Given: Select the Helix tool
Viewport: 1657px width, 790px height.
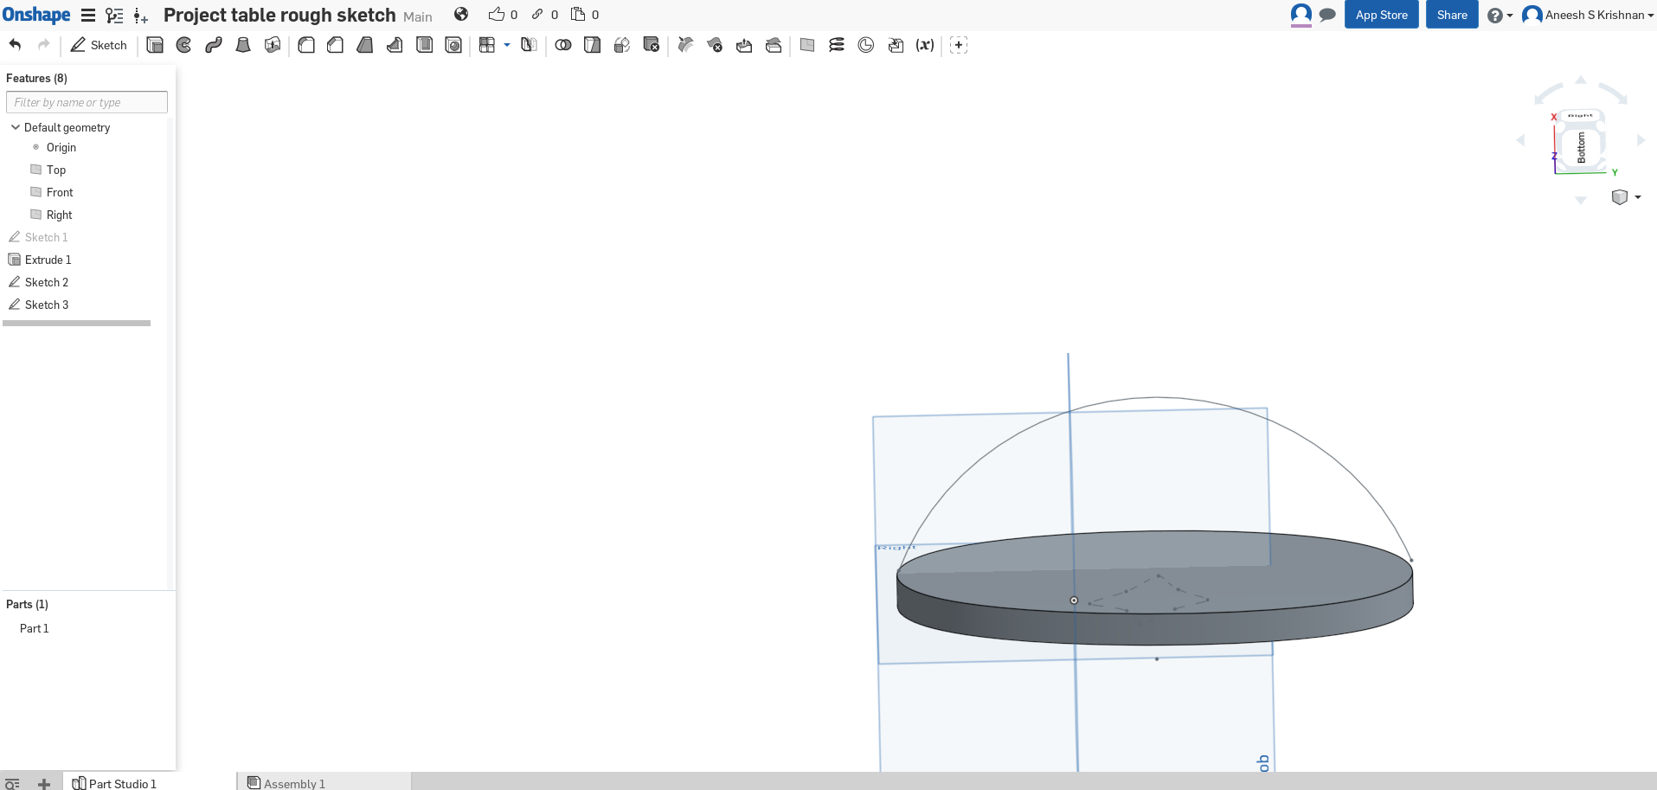Looking at the screenshot, I should 835,45.
